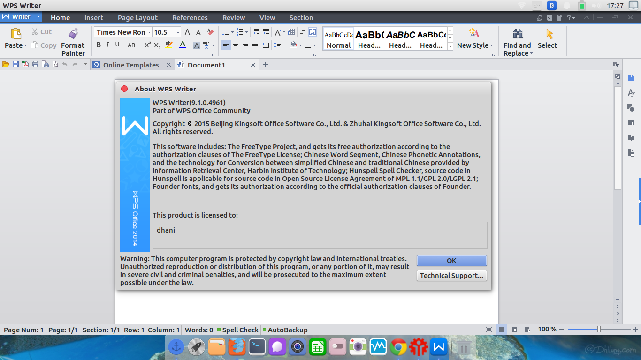Open the Page Layout tab
Image resolution: width=641 pixels, height=360 pixels.
point(137,18)
